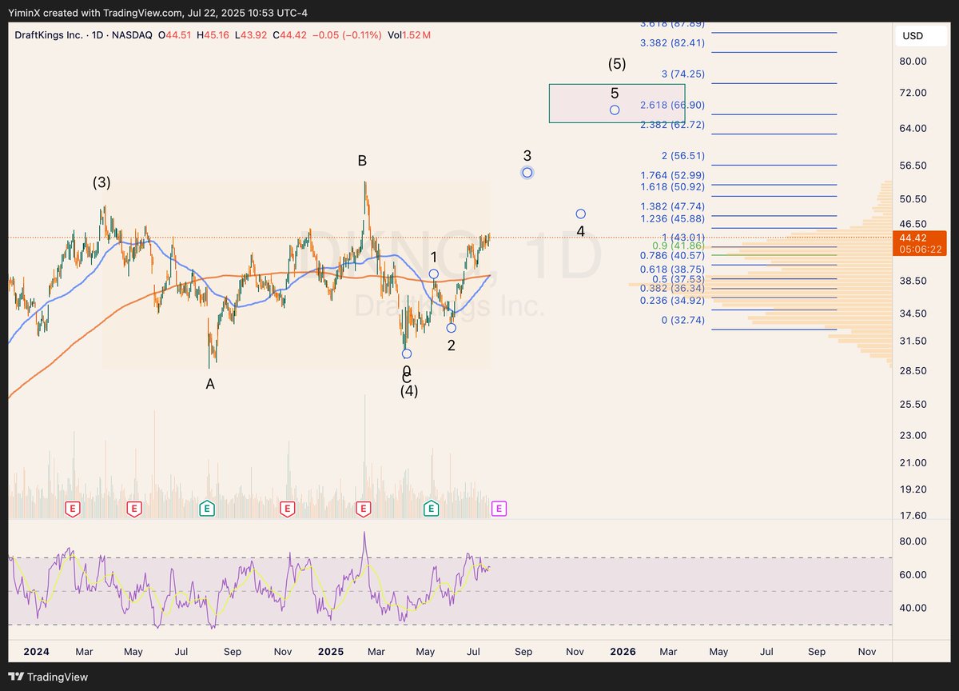Image resolution: width=959 pixels, height=691 pixels.
Task: Open the green E earnings marker near August 2024
Action: [x=207, y=508]
